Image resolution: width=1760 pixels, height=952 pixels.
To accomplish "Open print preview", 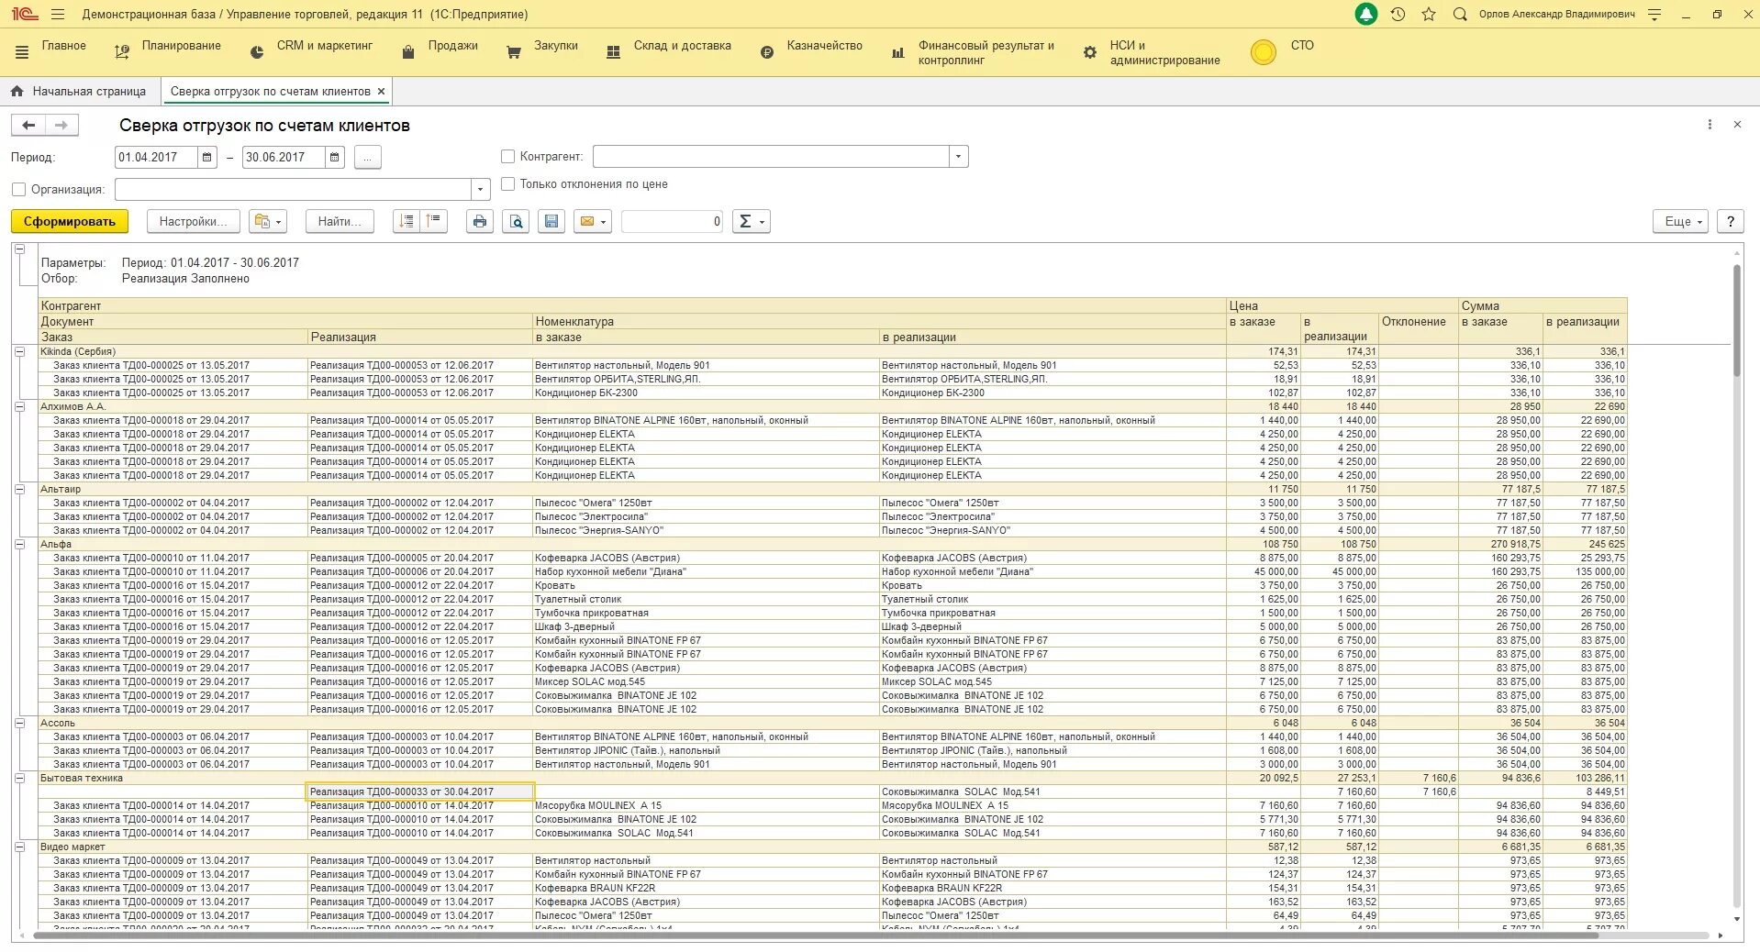I will pyautogui.click(x=516, y=221).
